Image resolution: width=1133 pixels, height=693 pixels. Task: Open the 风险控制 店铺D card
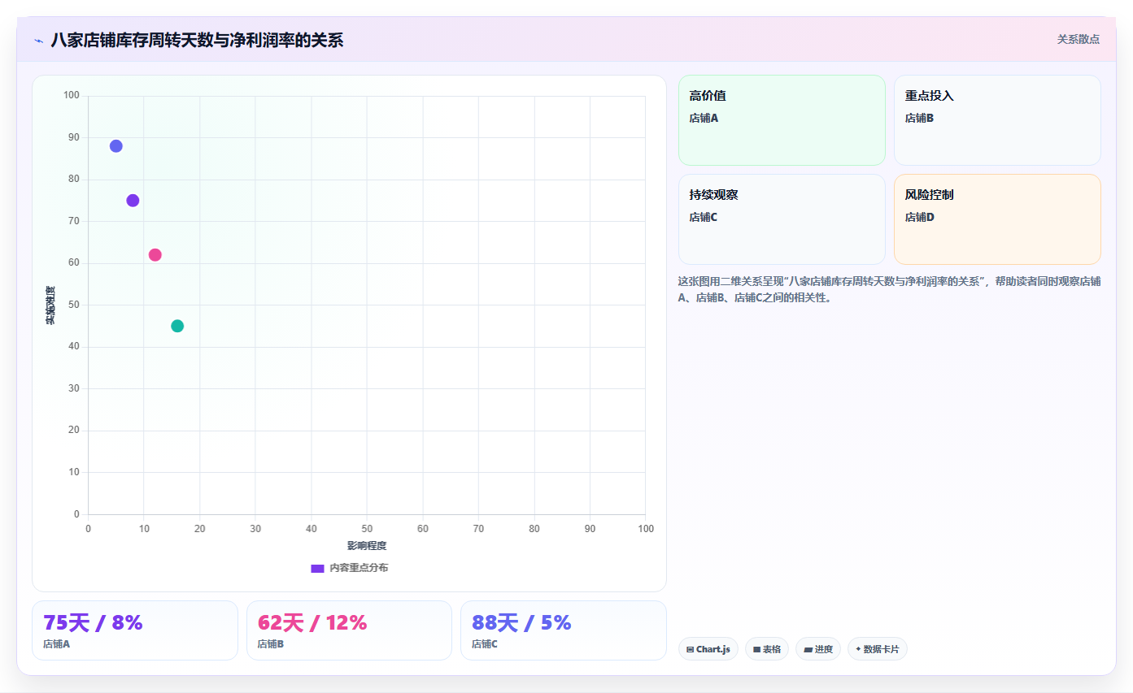pos(997,219)
